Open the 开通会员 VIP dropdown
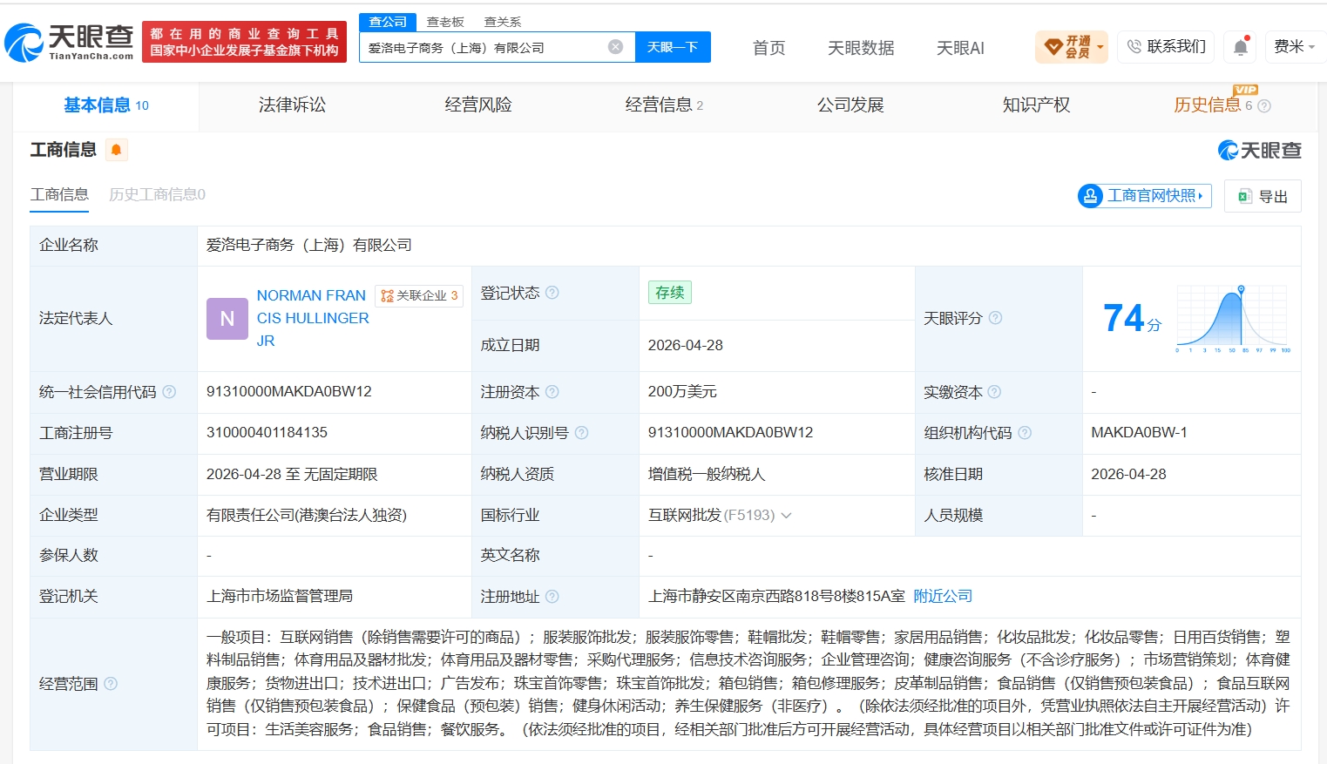The height and width of the screenshot is (764, 1327). click(1072, 47)
